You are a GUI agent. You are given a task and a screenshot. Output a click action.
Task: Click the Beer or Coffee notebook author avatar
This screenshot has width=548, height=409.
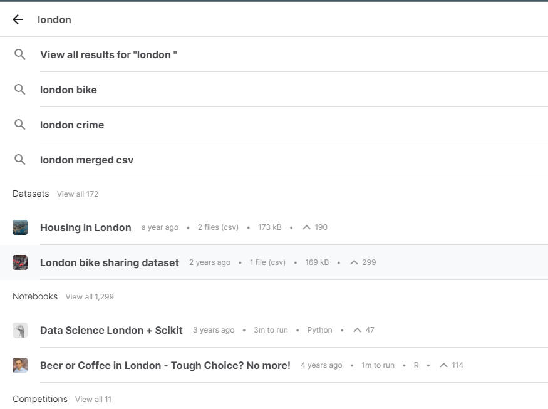(19, 365)
